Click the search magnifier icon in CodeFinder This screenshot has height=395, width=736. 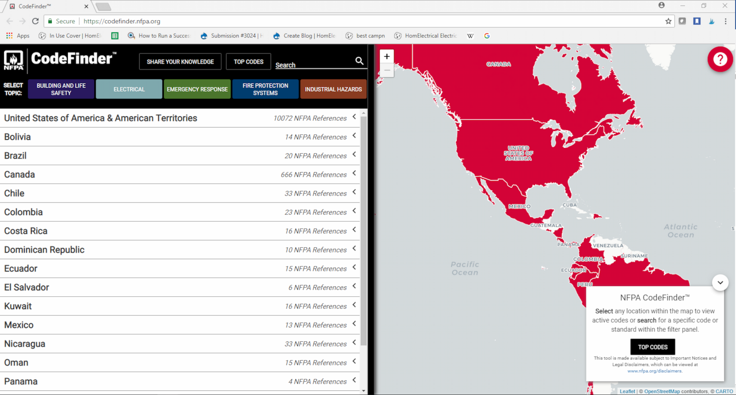[359, 61]
